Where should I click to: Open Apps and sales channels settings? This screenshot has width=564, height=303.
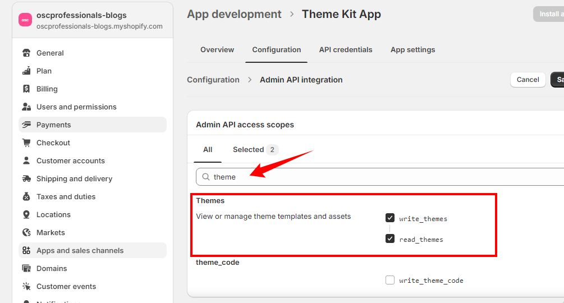coord(80,251)
